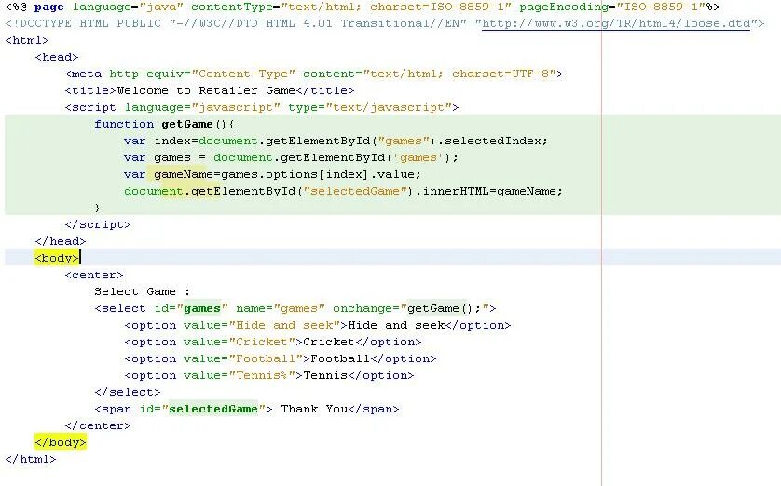The height and width of the screenshot is (486, 781).
Task: Click the 'Welcome to Retailer Game' title text
Action: pos(206,90)
